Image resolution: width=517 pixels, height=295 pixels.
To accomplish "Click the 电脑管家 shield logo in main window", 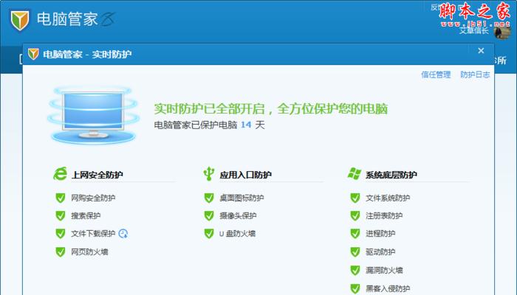I will pyautogui.click(x=19, y=20).
